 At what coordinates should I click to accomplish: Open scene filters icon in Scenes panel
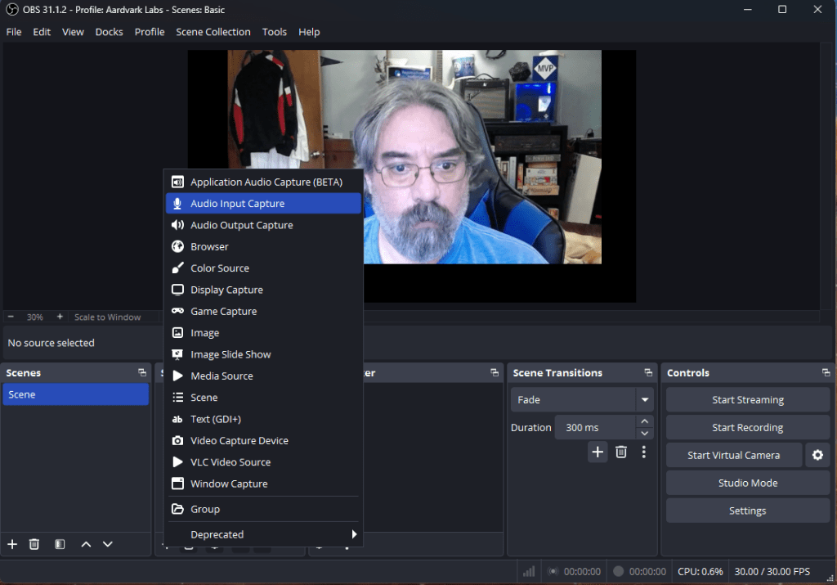[x=60, y=544]
